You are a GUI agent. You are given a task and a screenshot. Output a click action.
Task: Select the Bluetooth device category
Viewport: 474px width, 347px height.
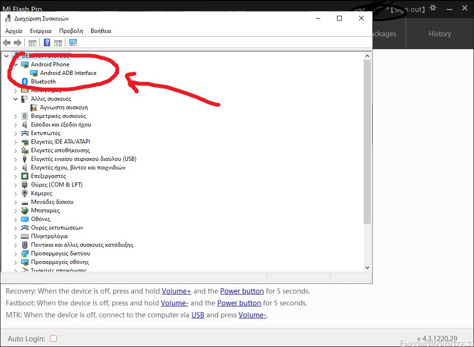point(43,82)
